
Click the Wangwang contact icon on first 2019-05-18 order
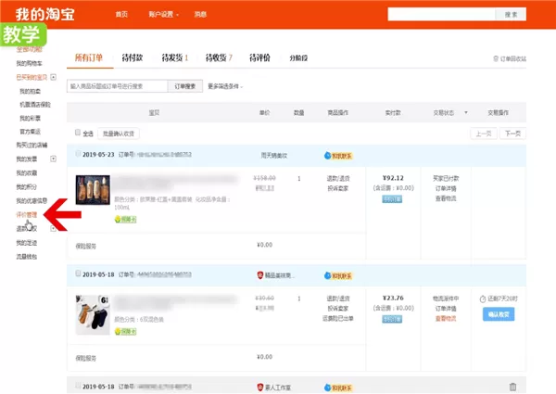327,275
